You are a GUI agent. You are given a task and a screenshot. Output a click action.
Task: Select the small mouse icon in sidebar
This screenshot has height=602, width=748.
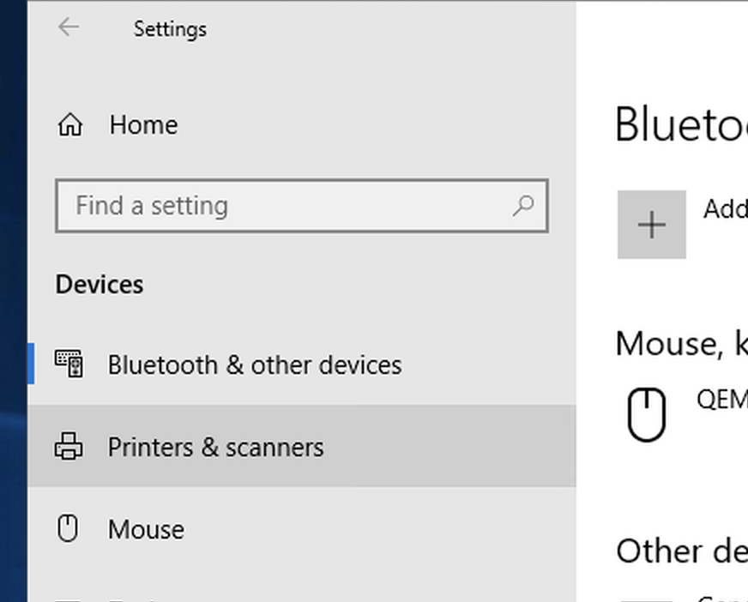tap(68, 528)
